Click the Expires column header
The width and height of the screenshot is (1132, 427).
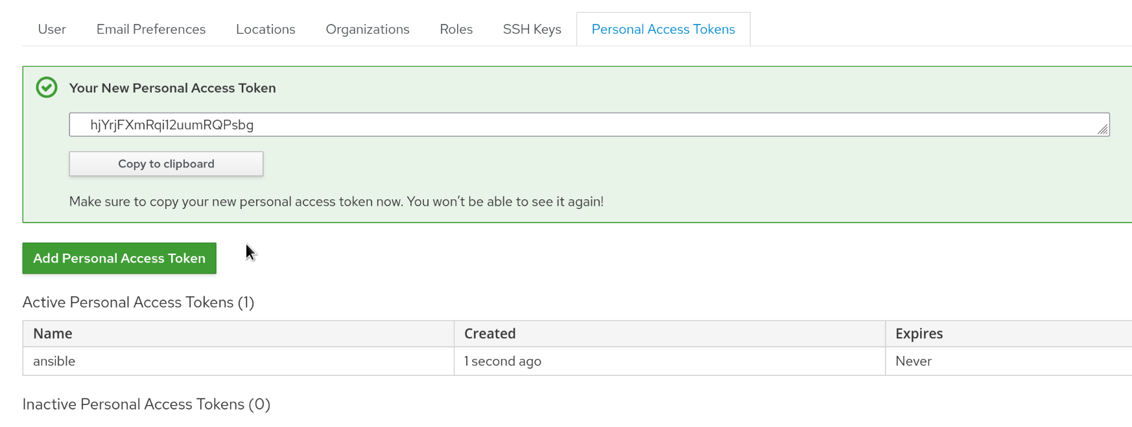pyautogui.click(x=1009, y=334)
